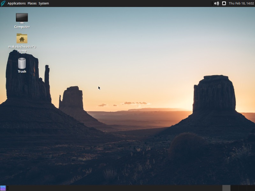
Task: Click the empty window list area on bottom panel
Action: click(x=112, y=188)
